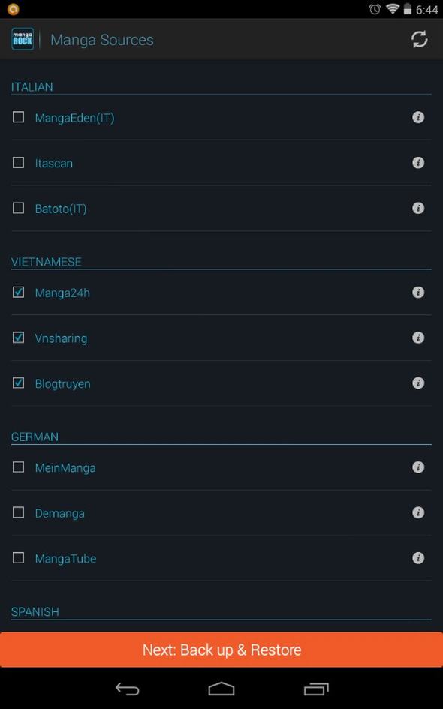Viewport: 443px width, 709px height.
Task: Select the Itascan source label
Action: [x=54, y=164]
